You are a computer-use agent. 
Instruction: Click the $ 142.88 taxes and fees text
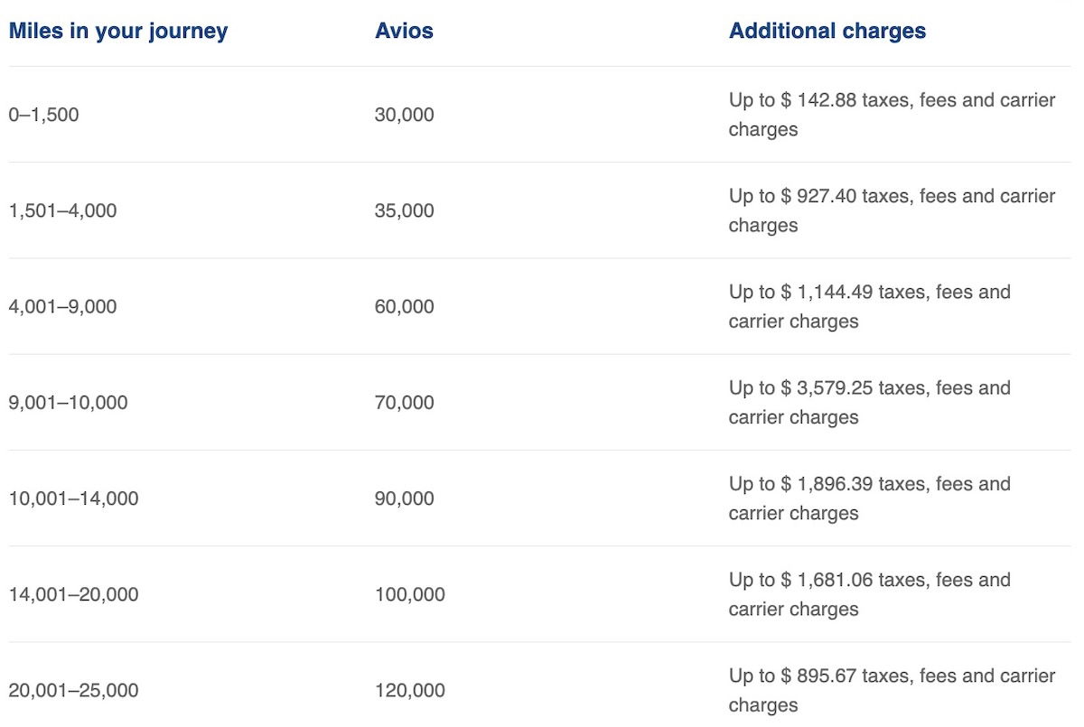tap(892, 115)
